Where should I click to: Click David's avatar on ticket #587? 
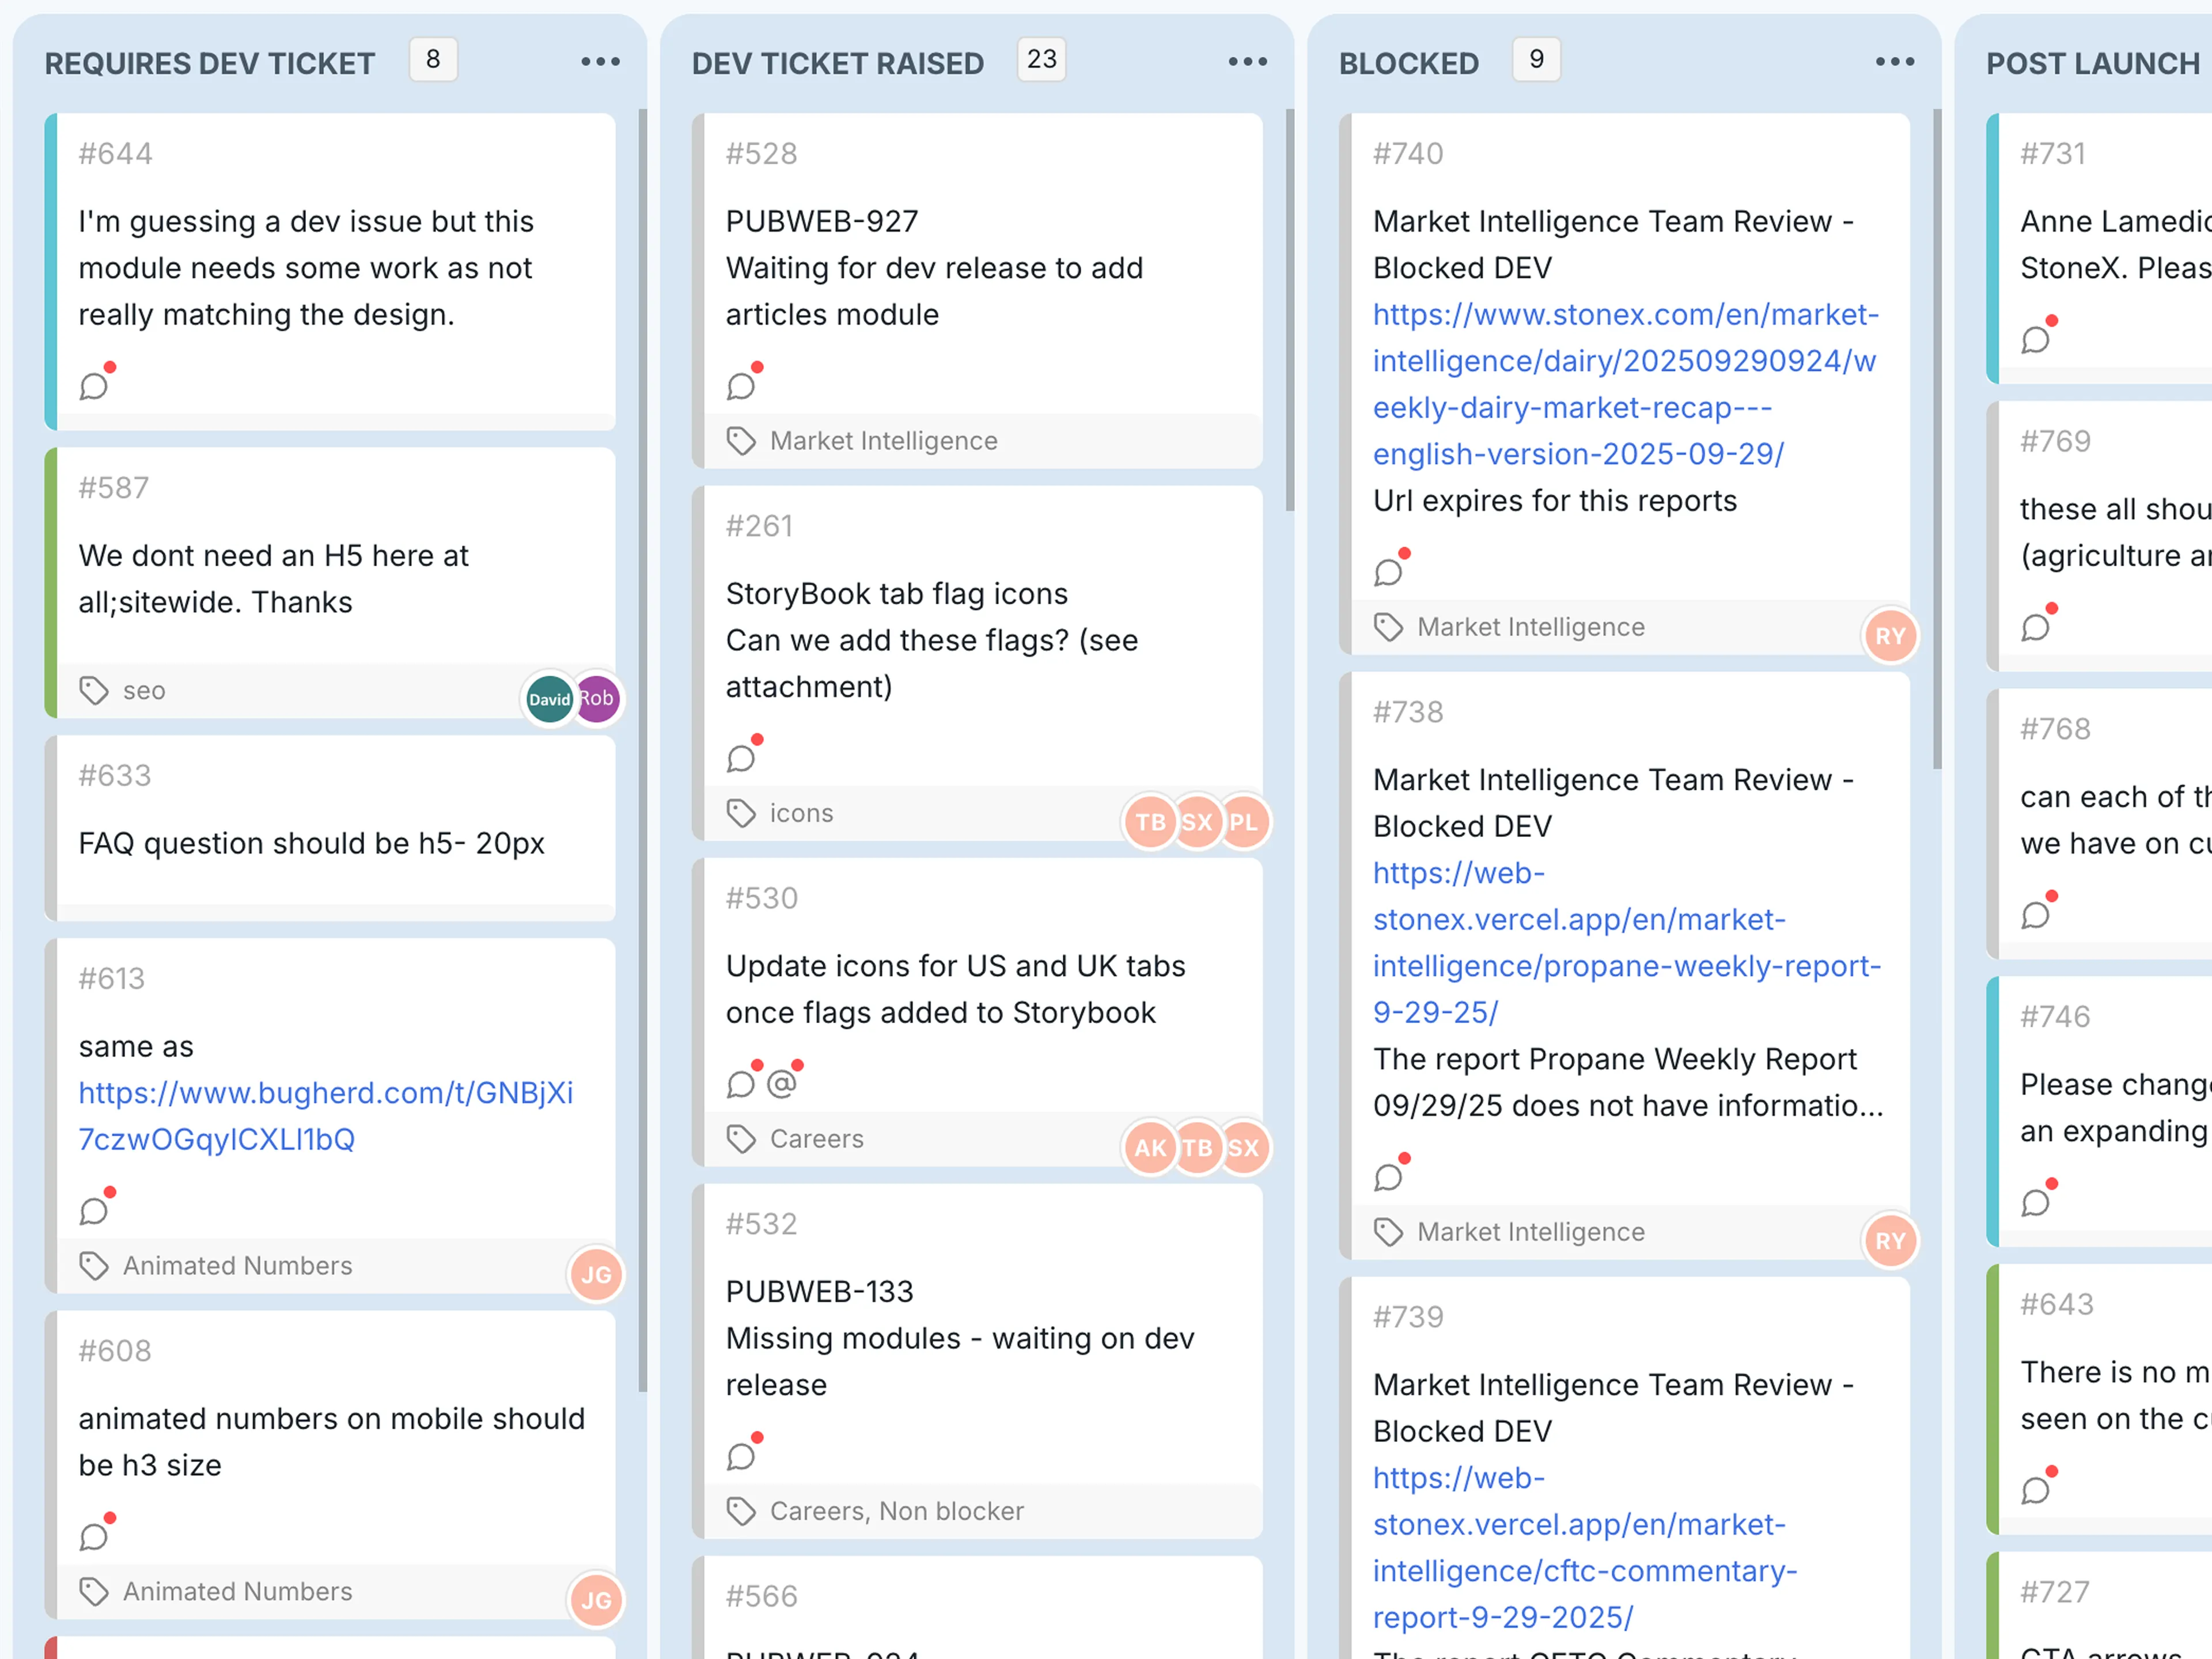pyautogui.click(x=549, y=699)
